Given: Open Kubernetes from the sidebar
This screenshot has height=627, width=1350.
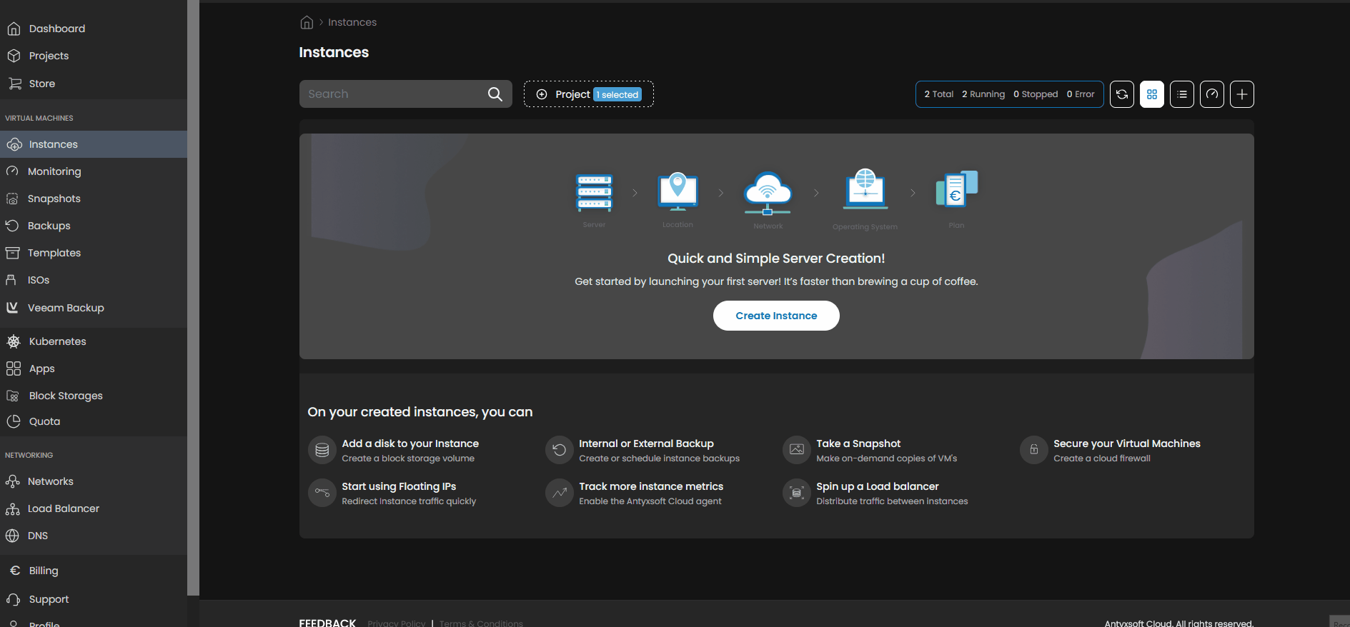Looking at the screenshot, I should (57, 341).
